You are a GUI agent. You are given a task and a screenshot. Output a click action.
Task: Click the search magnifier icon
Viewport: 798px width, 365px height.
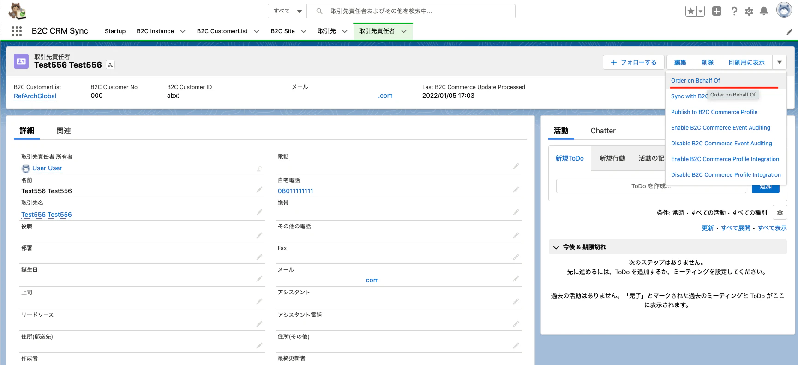[319, 11]
